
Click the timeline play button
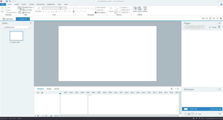tap(35, 116)
